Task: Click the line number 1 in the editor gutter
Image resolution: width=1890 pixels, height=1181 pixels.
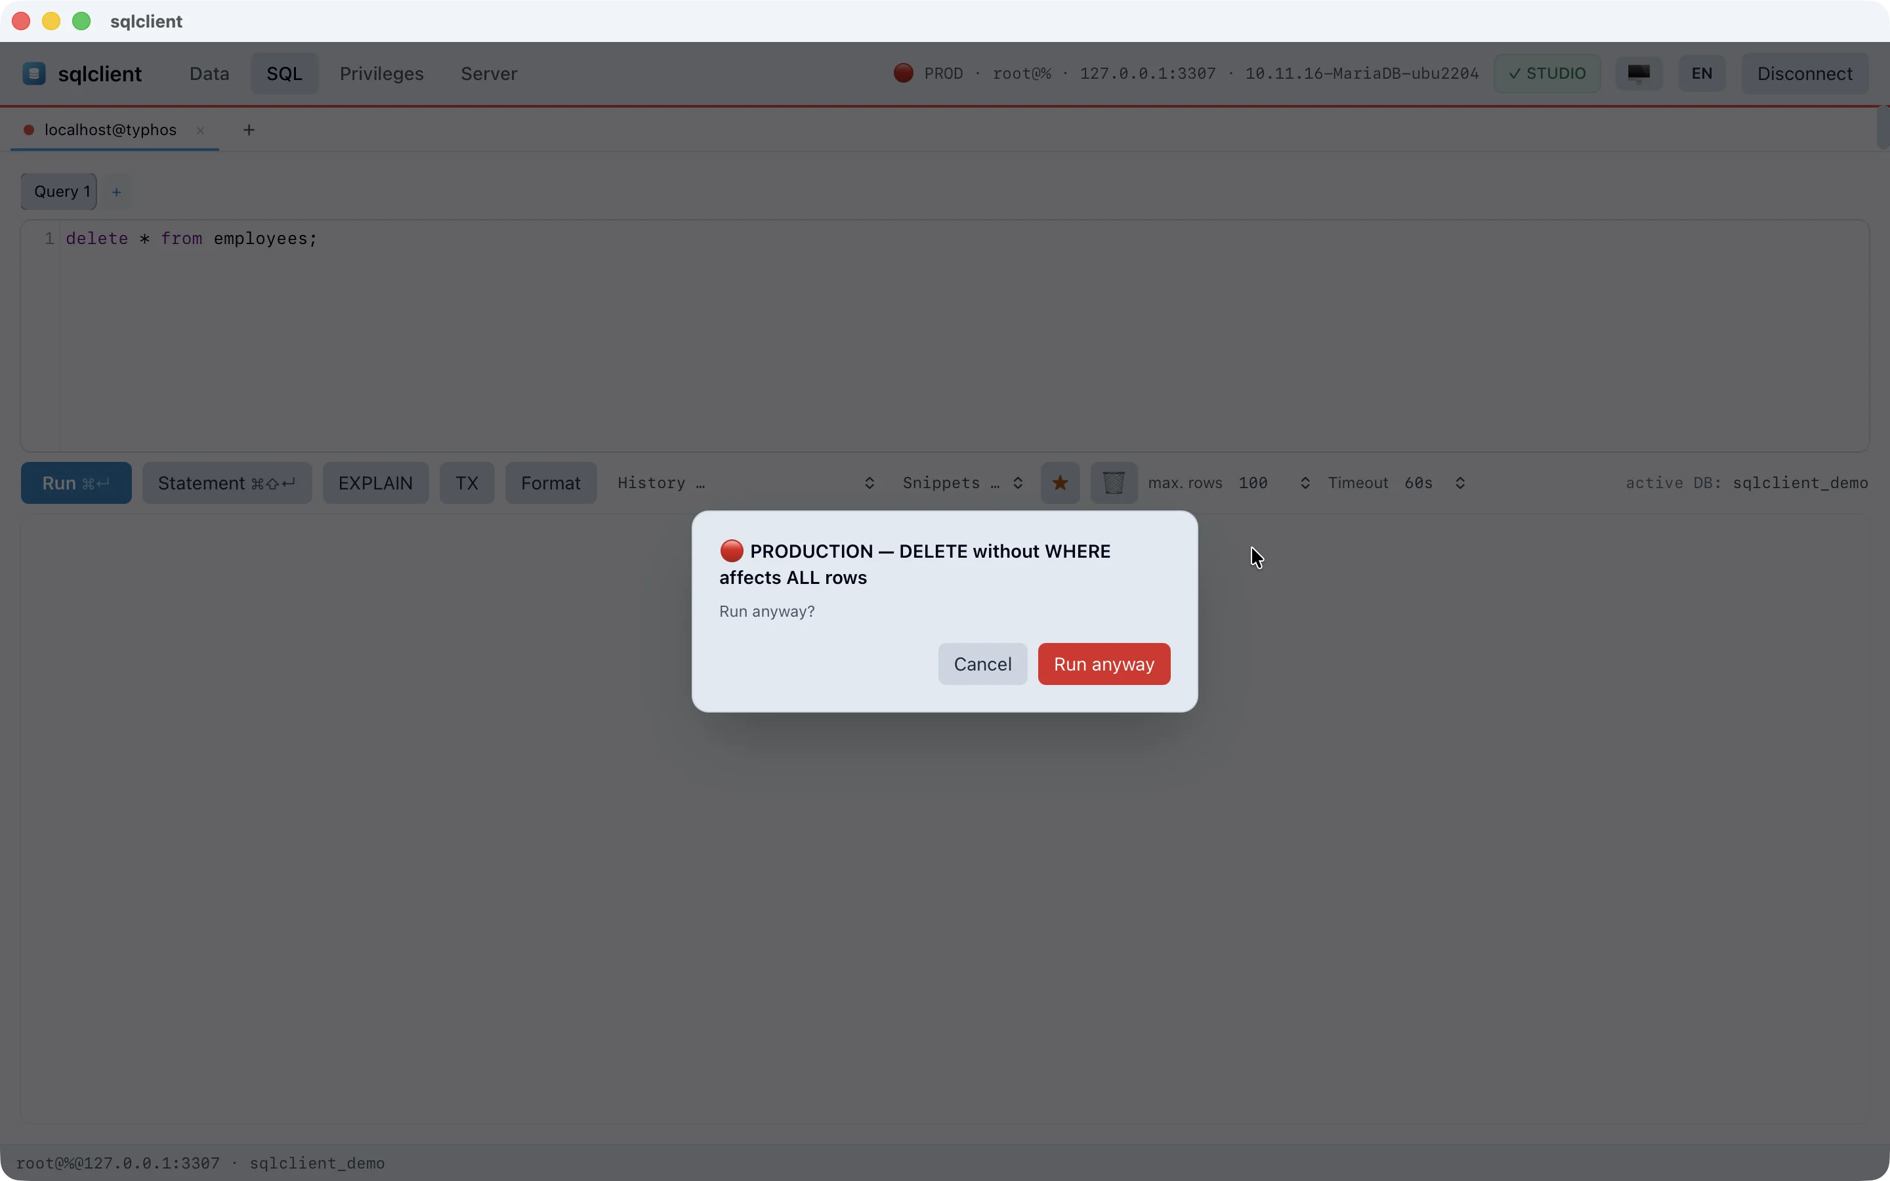Action: click(x=49, y=238)
